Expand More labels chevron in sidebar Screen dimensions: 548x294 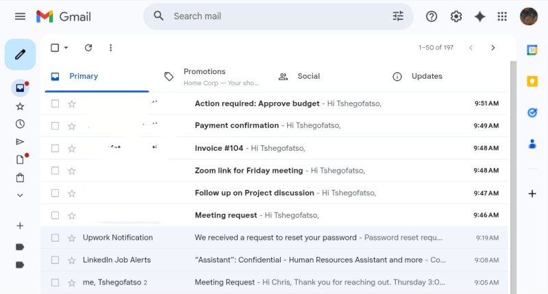click(x=20, y=195)
